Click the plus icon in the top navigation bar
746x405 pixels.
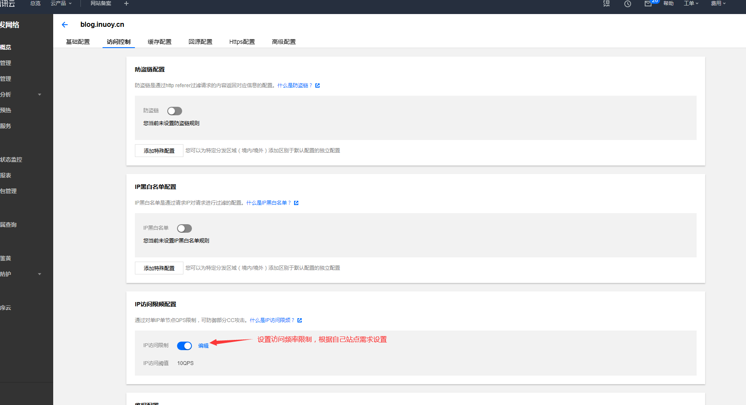coord(126,3)
